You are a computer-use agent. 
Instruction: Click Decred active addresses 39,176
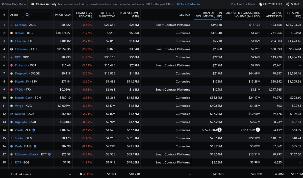[276, 114]
